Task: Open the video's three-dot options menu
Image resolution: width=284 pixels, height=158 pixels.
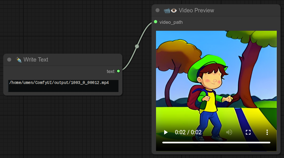Action: (267, 132)
